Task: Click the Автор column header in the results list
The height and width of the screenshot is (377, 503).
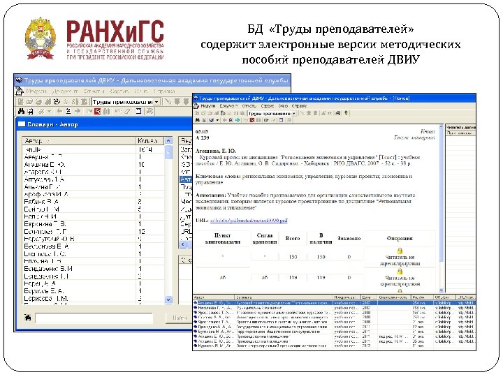Action: point(214,297)
